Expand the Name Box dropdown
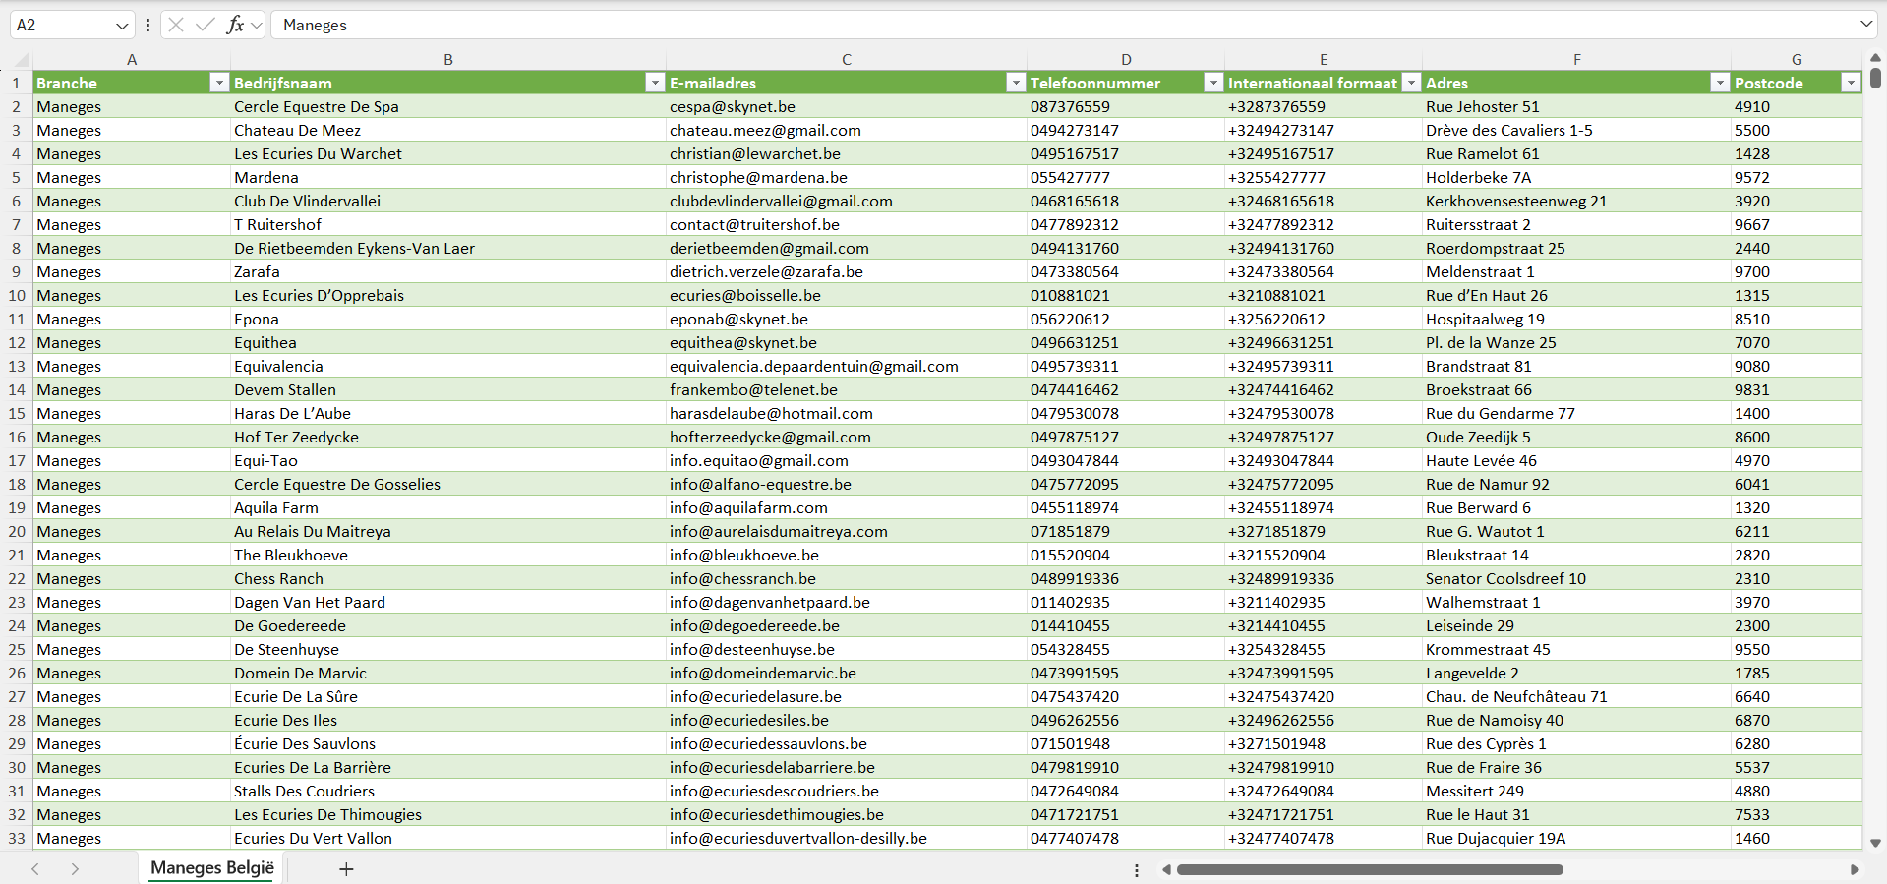This screenshot has width=1887, height=884. pos(122,26)
